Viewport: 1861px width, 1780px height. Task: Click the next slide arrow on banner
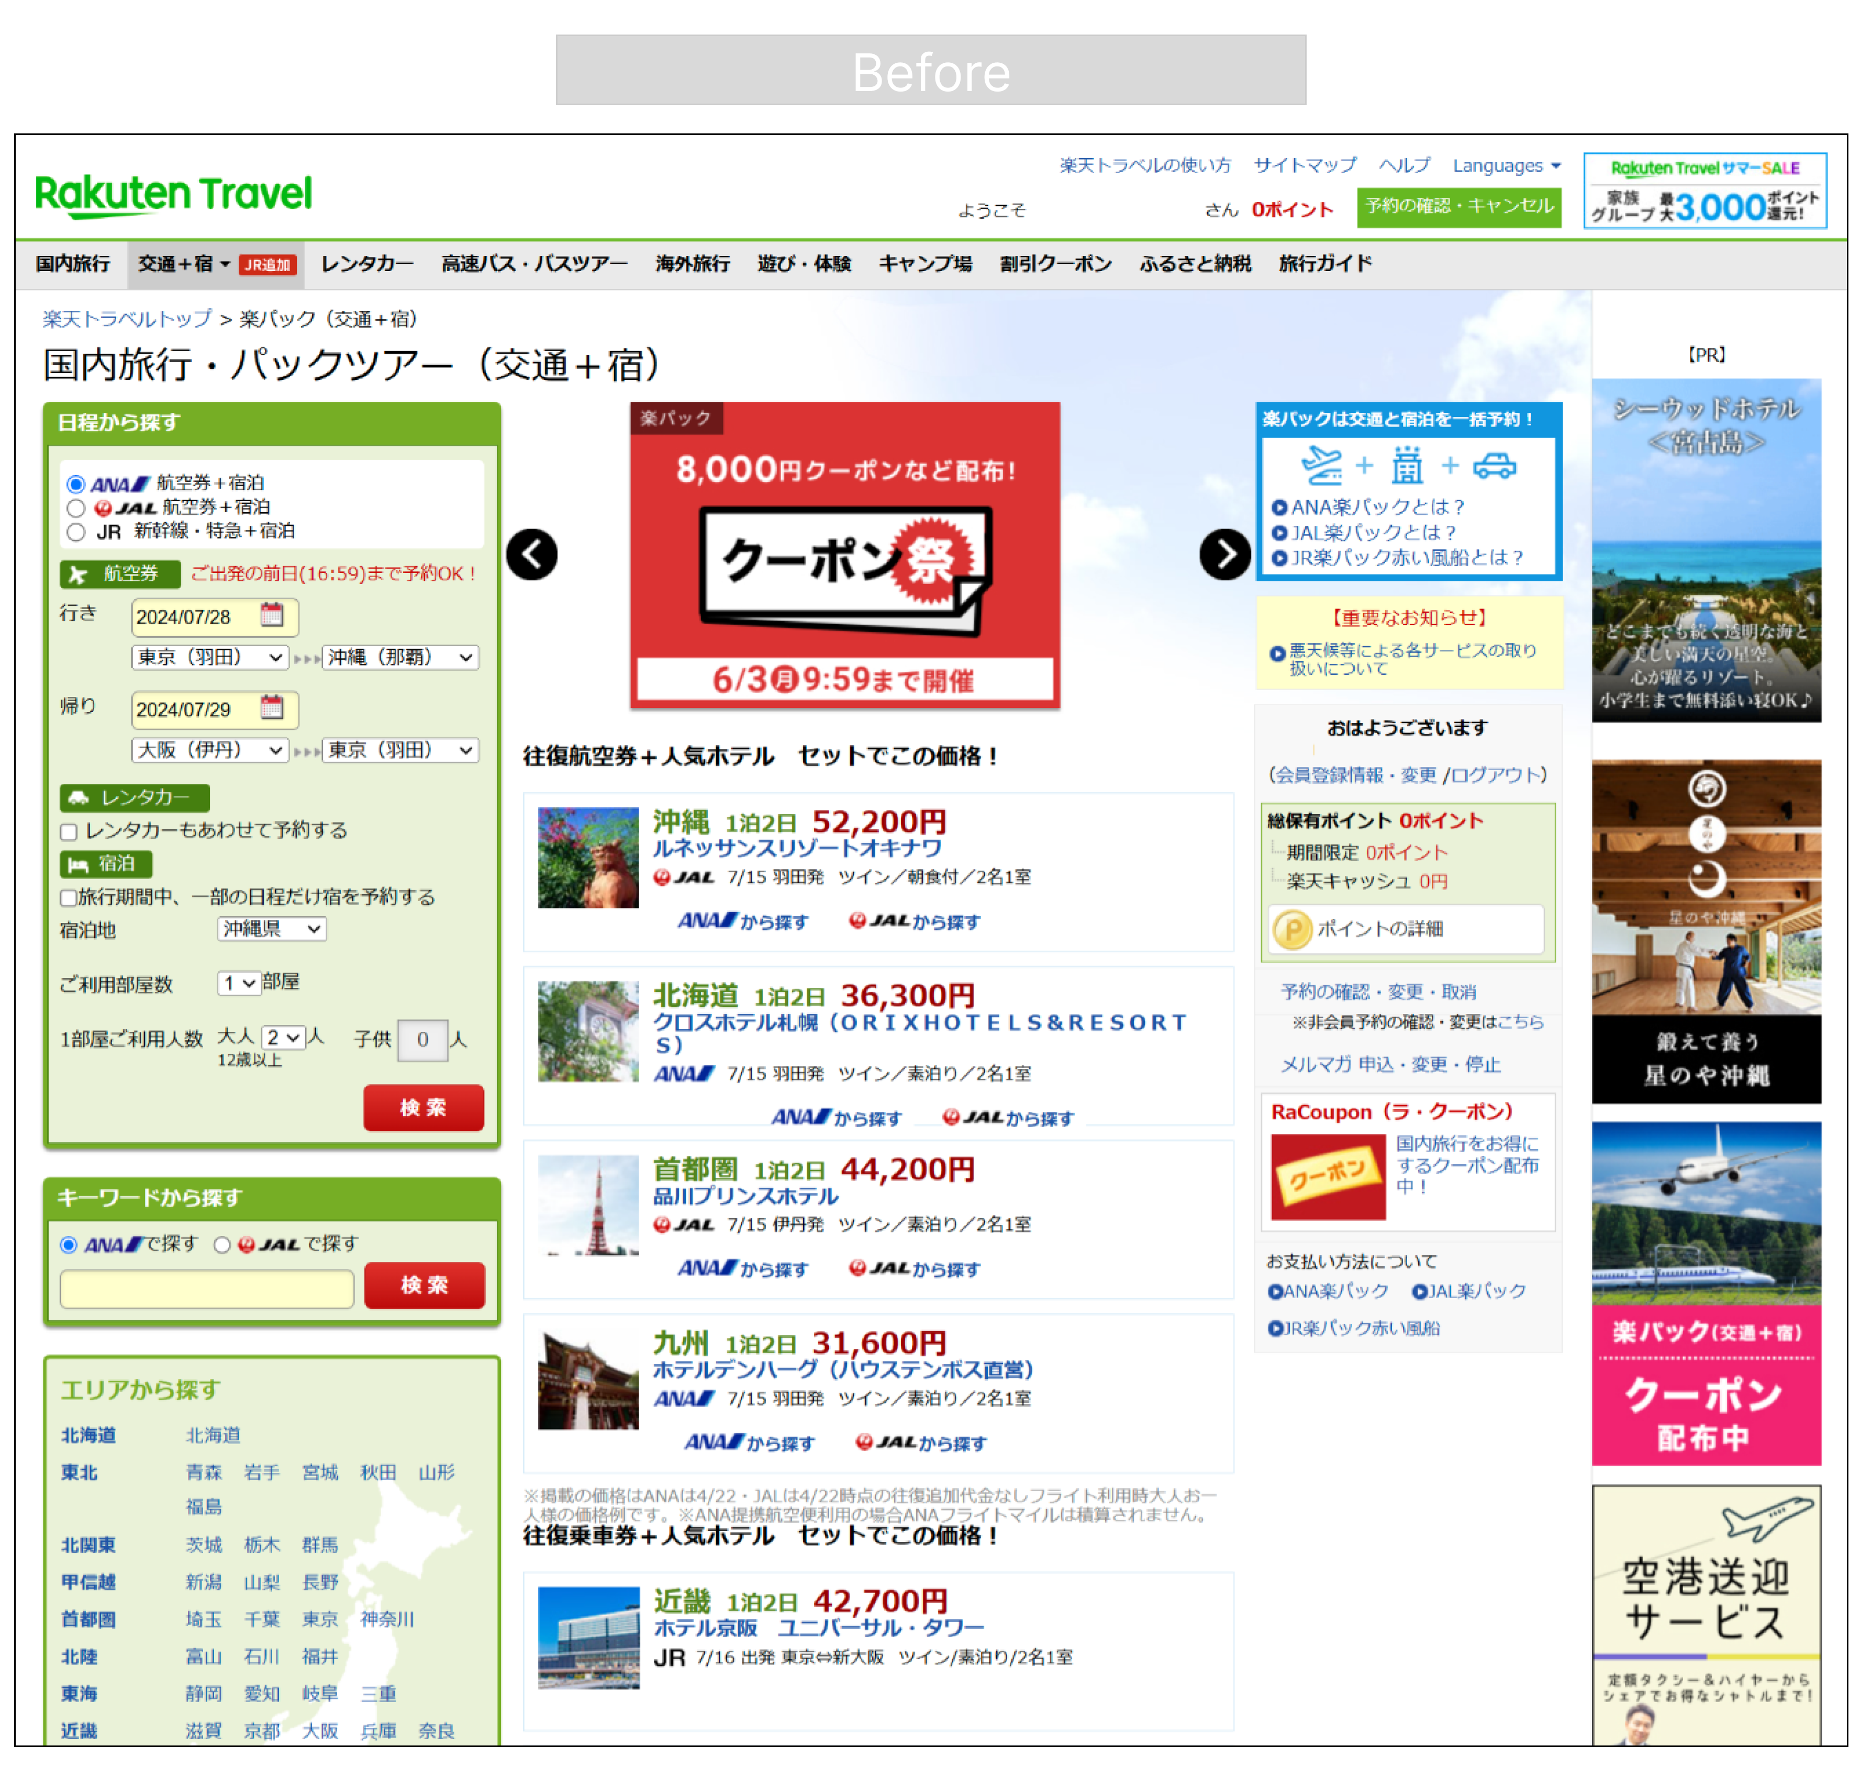(x=1225, y=555)
